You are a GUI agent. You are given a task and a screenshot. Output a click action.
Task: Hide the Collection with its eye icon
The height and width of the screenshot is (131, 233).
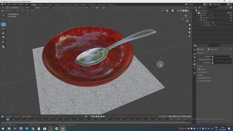tap(231, 13)
